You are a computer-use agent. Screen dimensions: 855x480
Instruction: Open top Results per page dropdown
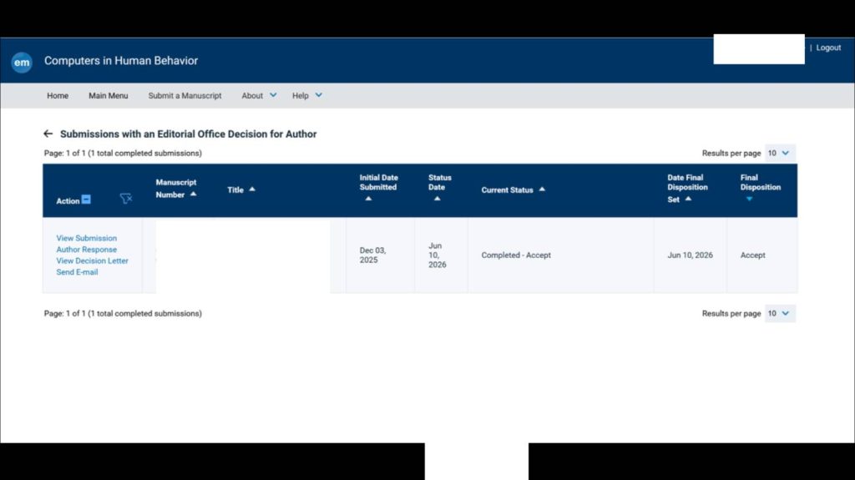[x=780, y=154]
